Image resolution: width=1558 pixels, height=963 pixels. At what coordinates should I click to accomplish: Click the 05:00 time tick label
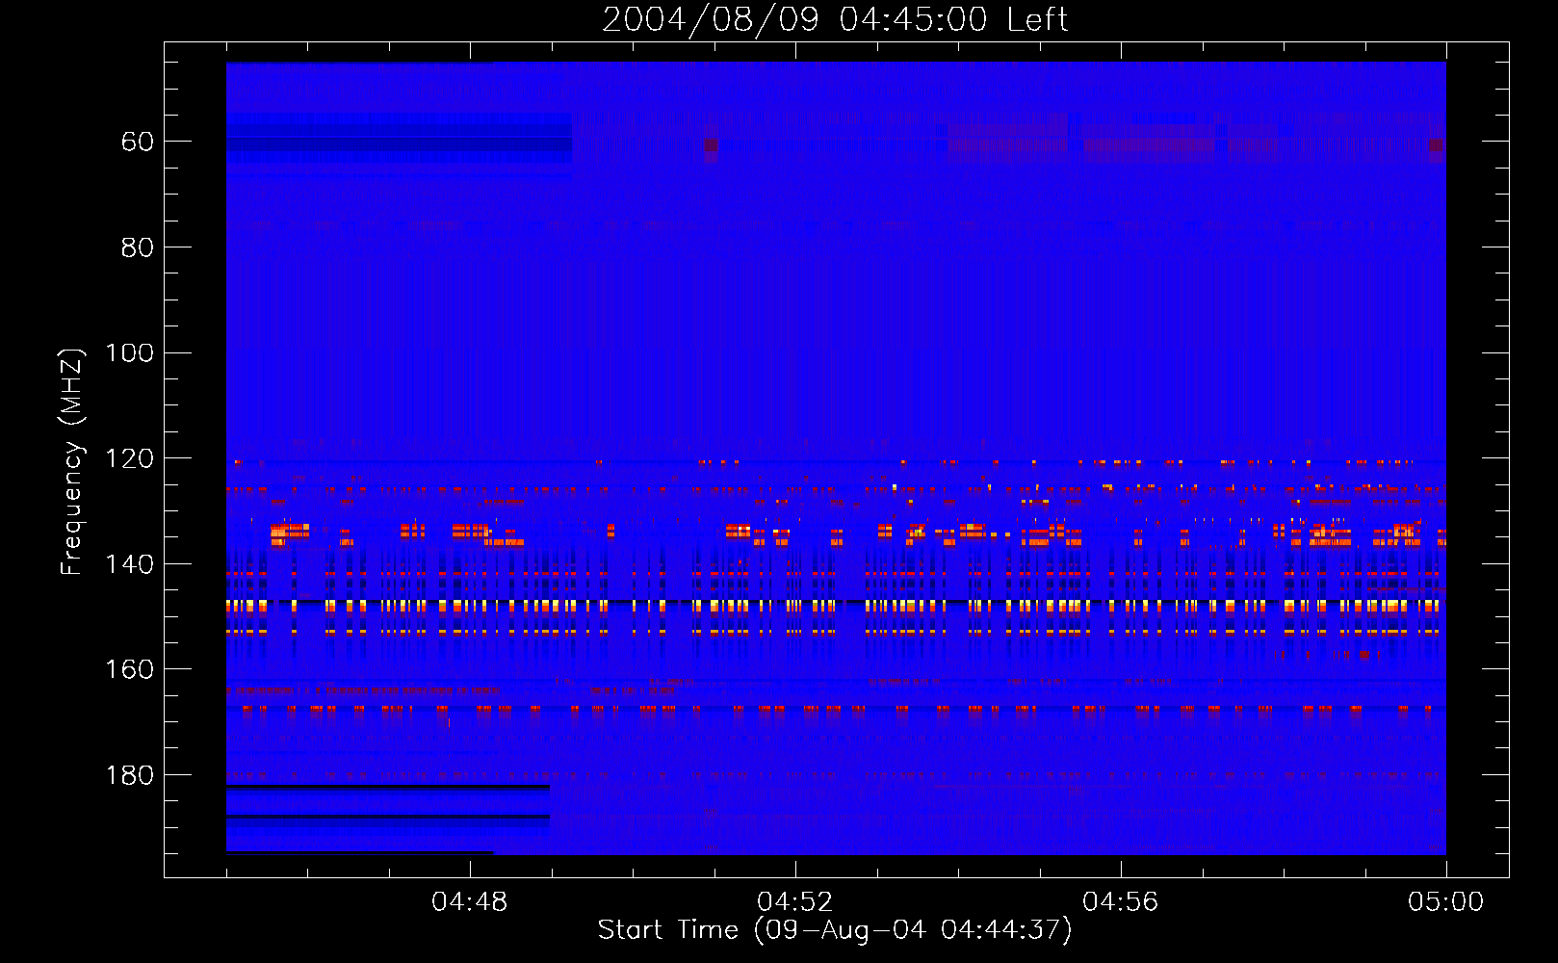[1445, 902]
